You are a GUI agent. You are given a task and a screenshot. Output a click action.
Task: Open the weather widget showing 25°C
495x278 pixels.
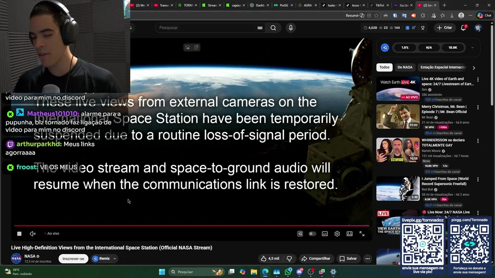pyautogui.click(x=17, y=272)
